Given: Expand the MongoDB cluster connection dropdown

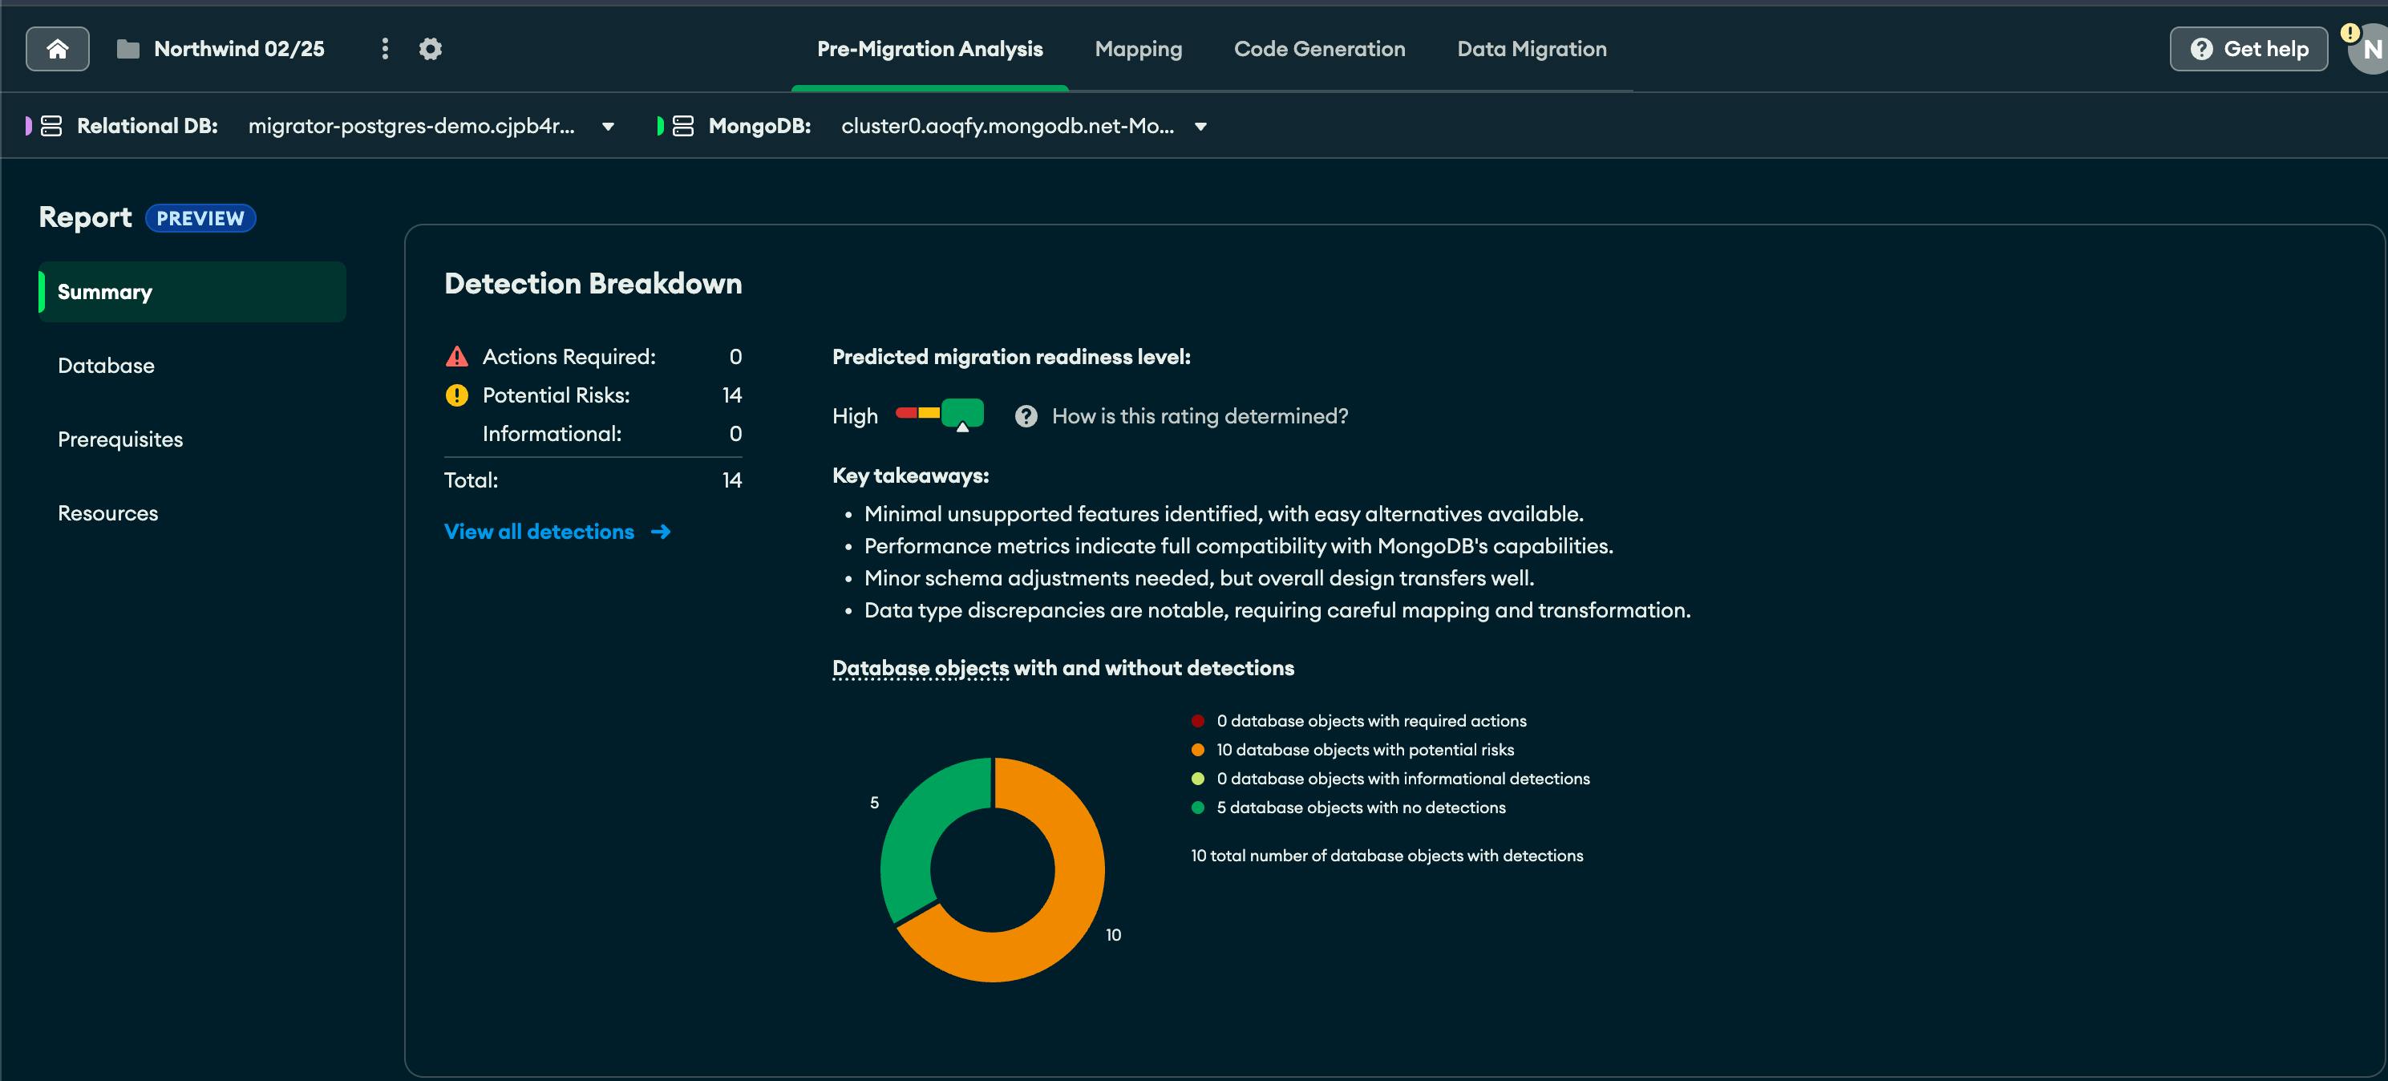Looking at the screenshot, I should pos(1200,127).
